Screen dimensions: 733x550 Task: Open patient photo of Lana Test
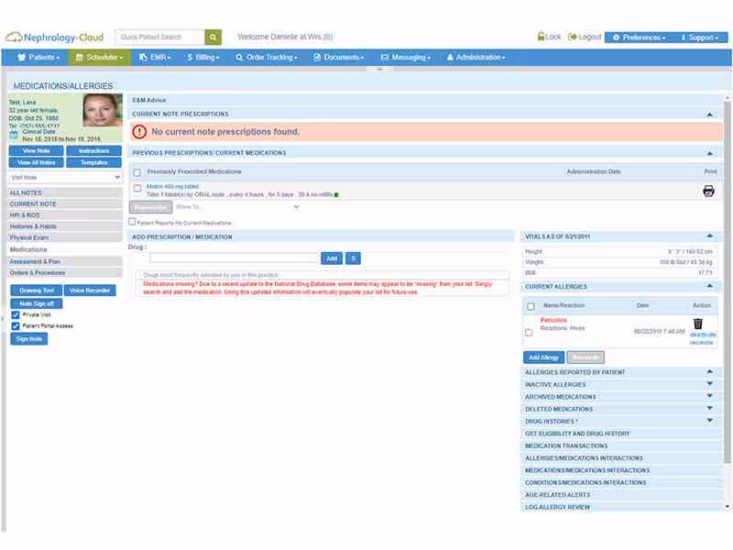[103, 110]
